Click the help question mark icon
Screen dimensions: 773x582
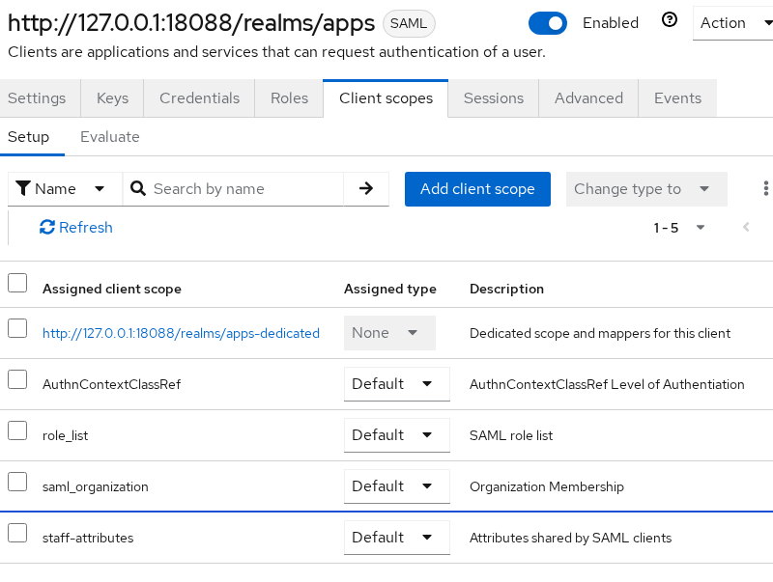tap(669, 20)
